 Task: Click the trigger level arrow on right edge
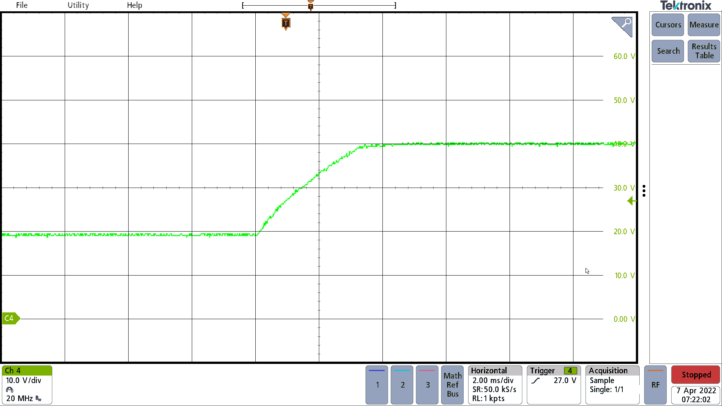pos(632,201)
